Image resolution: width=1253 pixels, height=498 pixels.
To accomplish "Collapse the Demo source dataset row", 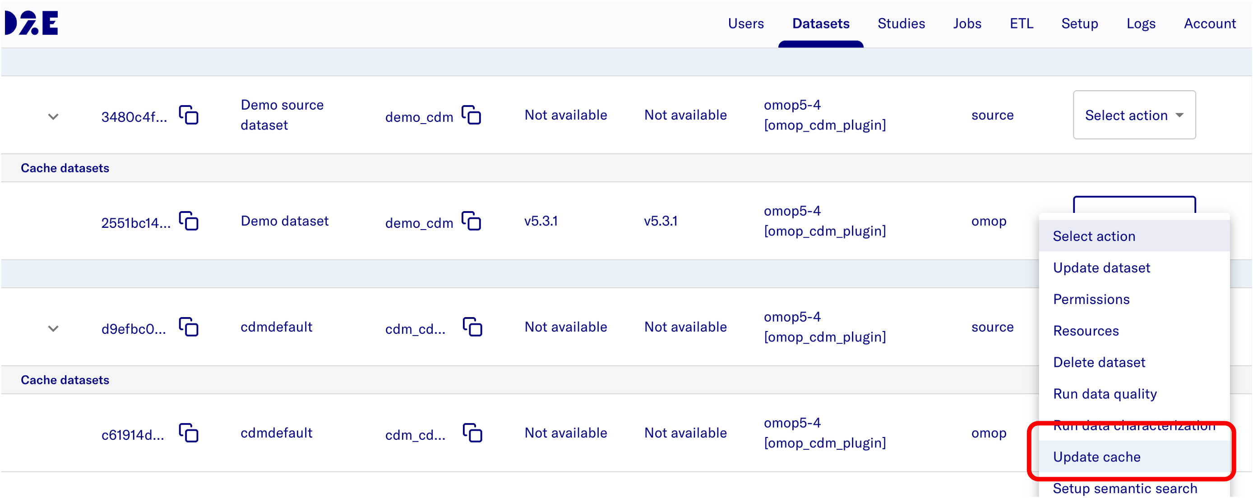I will [54, 117].
